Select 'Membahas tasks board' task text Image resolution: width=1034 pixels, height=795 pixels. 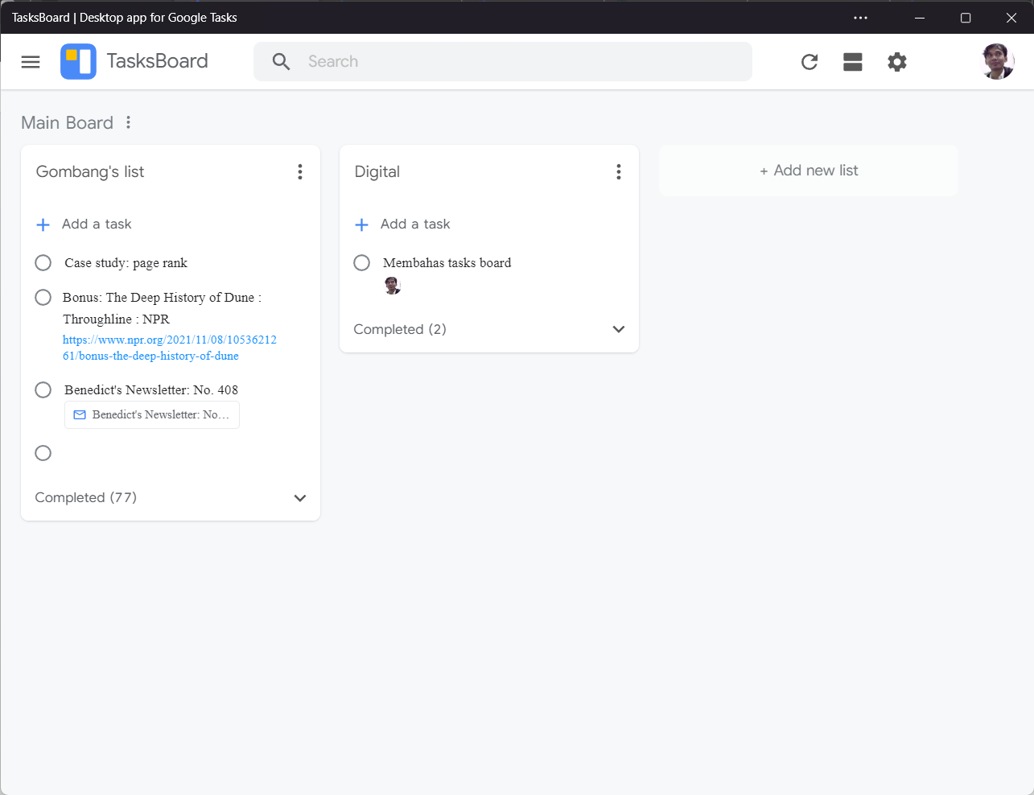(447, 263)
